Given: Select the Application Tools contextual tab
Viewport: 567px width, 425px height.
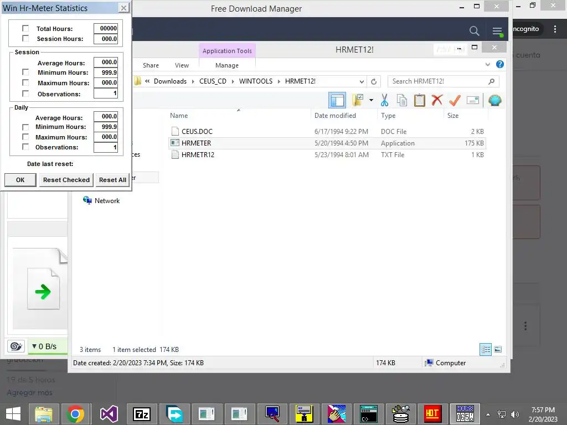Looking at the screenshot, I should pyautogui.click(x=227, y=51).
